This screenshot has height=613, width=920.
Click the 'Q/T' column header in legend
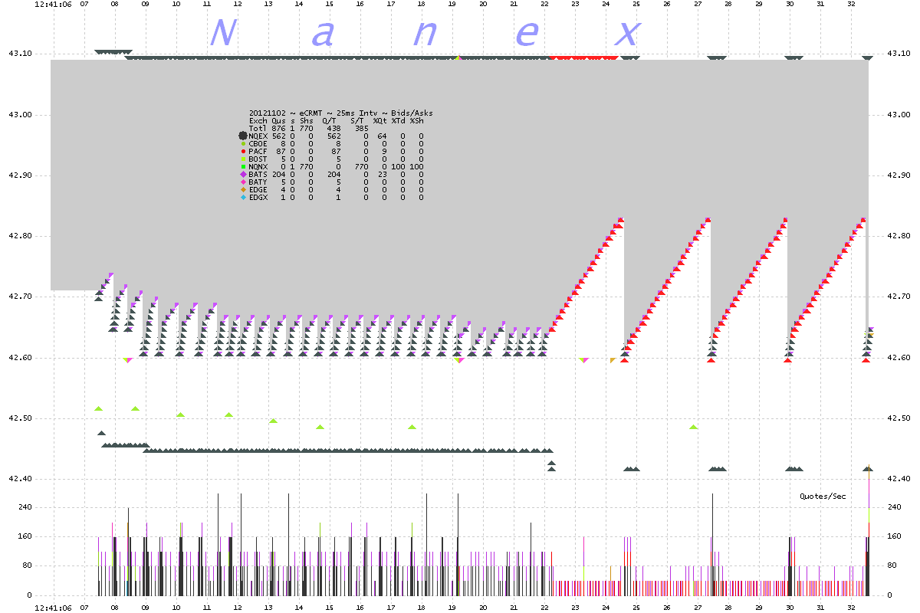tap(330, 120)
